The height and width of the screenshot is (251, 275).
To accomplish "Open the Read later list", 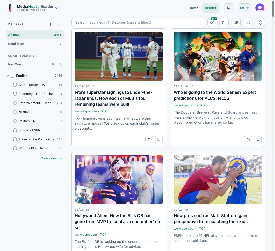I will [35, 44].
